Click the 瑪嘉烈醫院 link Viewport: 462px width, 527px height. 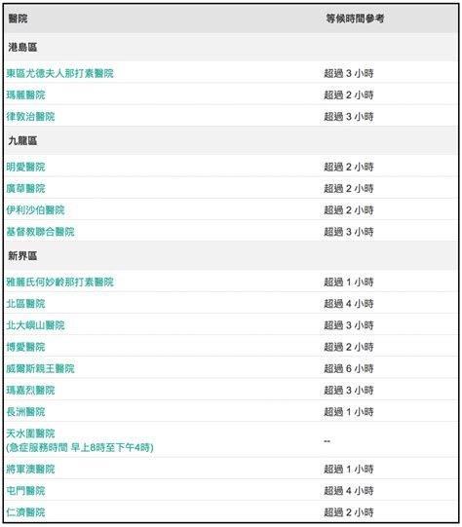(x=30, y=391)
